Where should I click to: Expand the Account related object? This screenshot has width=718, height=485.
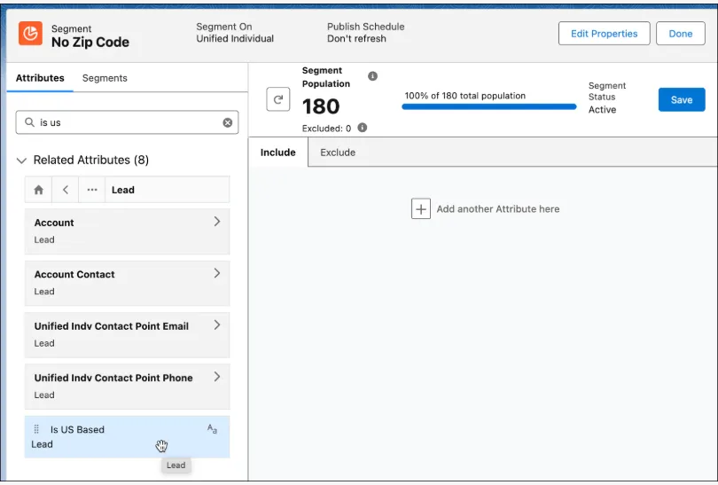(x=216, y=222)
